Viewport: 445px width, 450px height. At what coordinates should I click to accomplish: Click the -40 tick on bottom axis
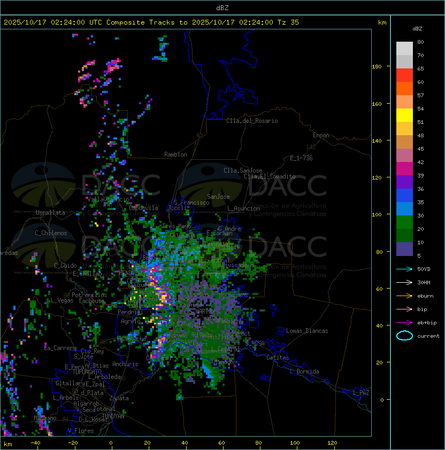coord(36,443)
